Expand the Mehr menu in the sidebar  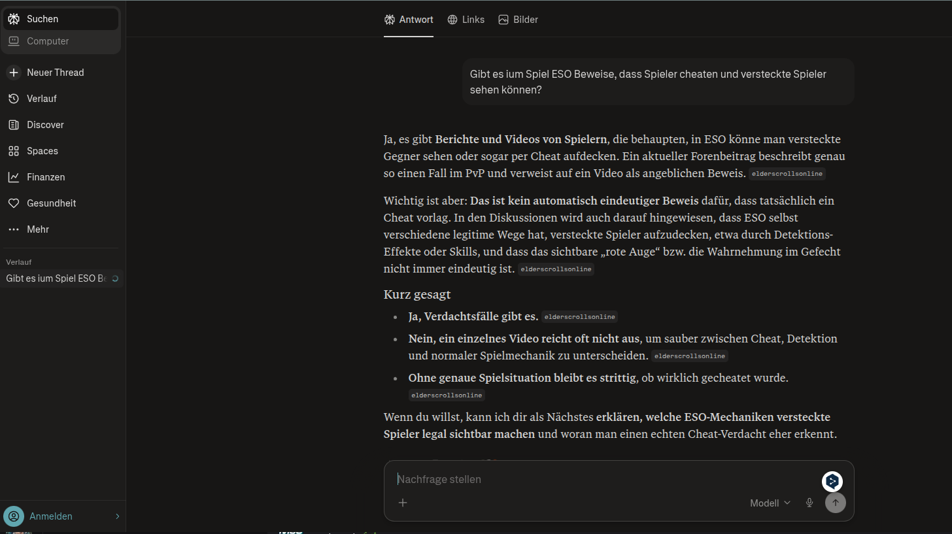61,229
